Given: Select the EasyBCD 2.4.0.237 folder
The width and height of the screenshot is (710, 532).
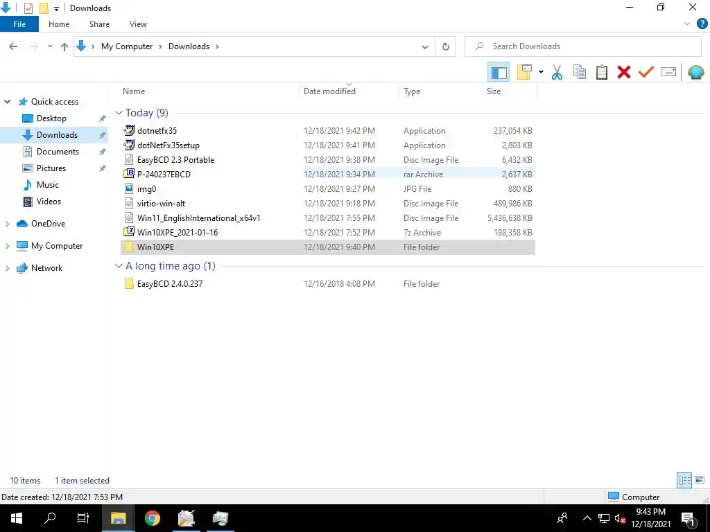Looking at the screenshot, I should (328, 283).
